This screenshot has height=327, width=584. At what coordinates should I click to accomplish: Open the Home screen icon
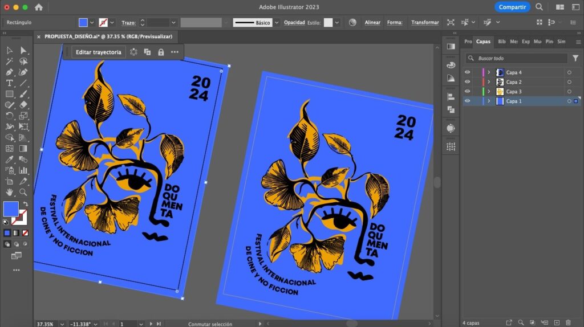39,7
